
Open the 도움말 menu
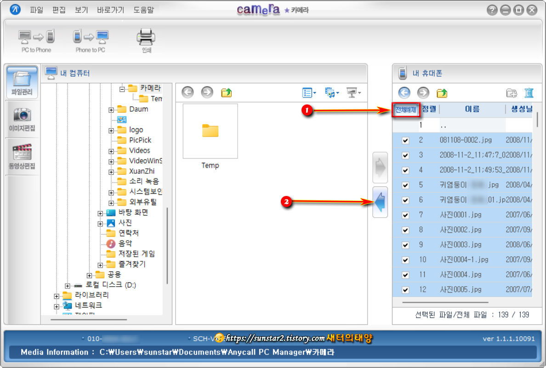click(143, 10)
